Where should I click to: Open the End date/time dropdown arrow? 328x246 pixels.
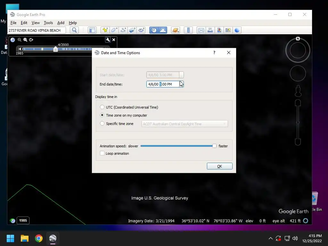182,84
